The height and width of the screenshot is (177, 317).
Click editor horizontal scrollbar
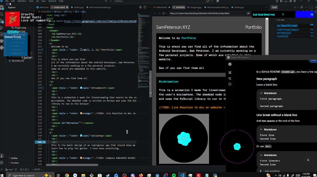[72, 165]
